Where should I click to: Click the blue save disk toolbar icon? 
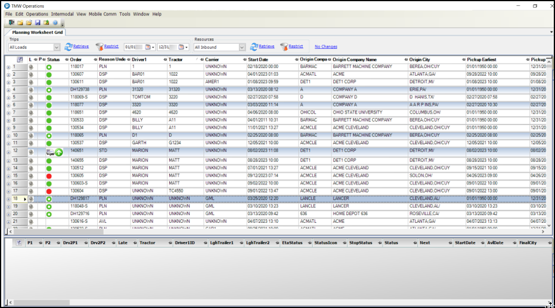coord(38,23)
